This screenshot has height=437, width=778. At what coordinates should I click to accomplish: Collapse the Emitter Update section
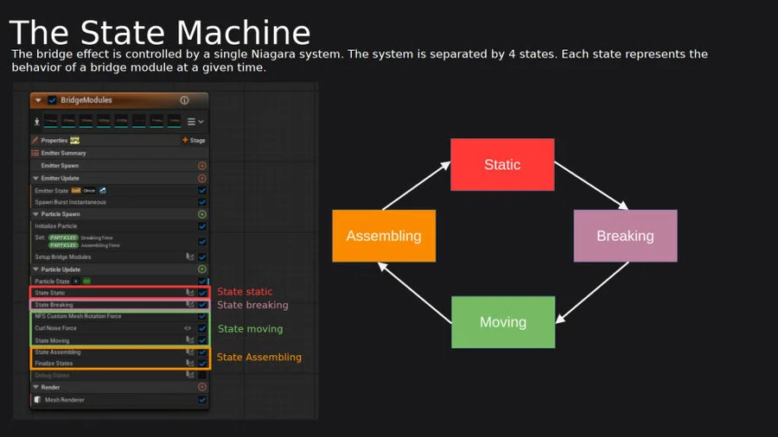35,179
